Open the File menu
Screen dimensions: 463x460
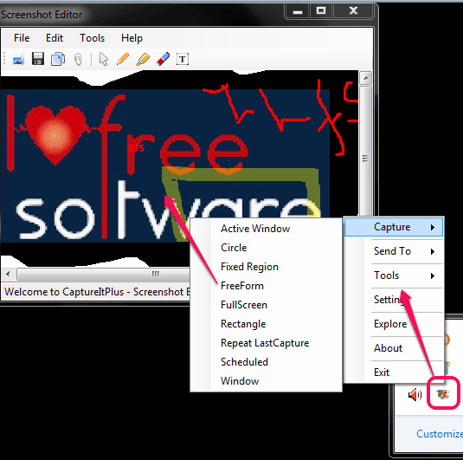click(22, 38)
